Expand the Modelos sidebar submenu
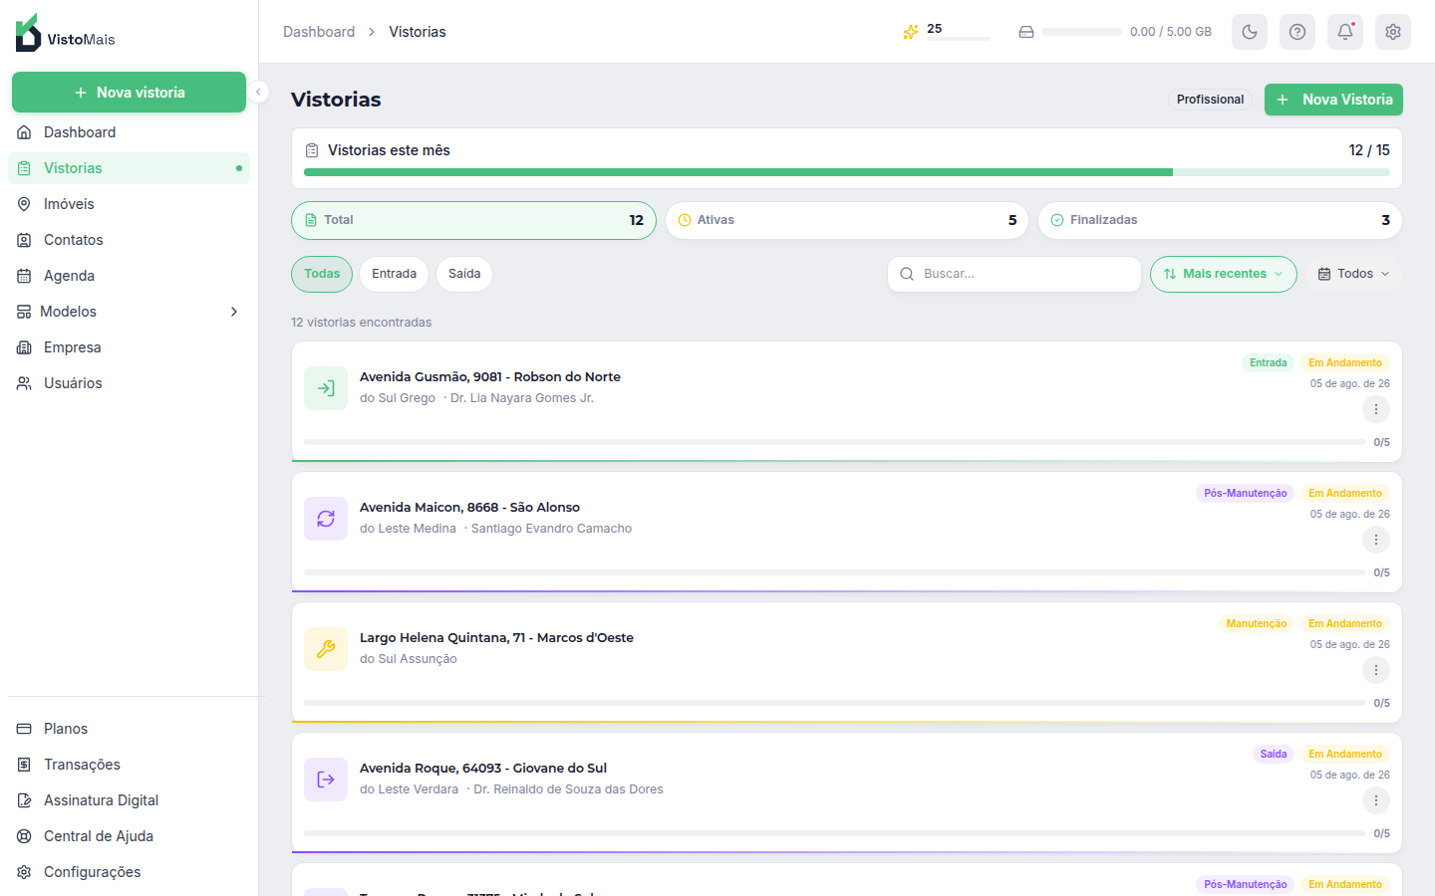This screenshot has height=896, width=1435. pyautogui.click(x=129, y=312)
